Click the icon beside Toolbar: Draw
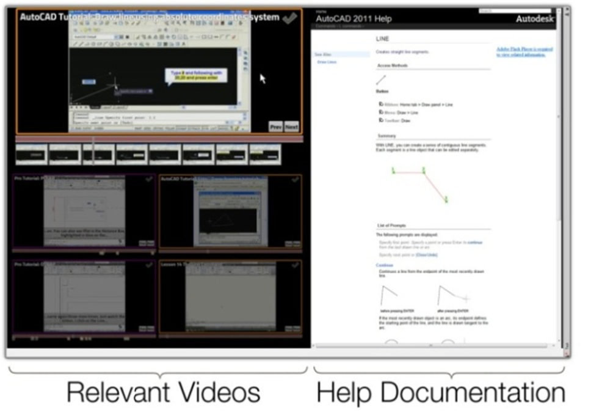The width and height of the screenshot is (610, 418). (x=381, y=120)
